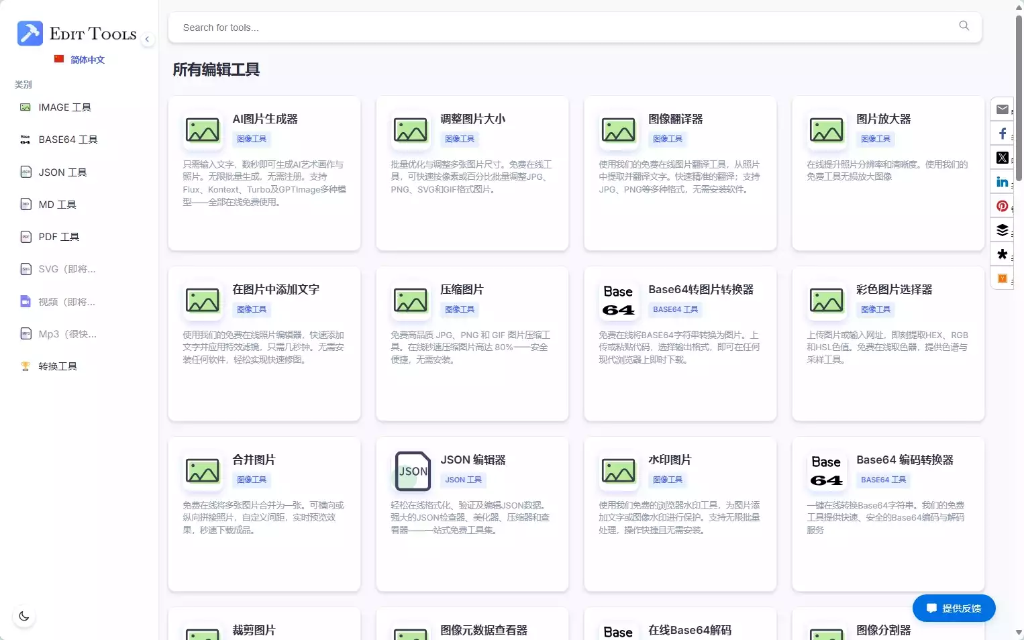Share the page to Buffer
The width and height of the screenshot is (1024, 640).
tap(1003, 230)
